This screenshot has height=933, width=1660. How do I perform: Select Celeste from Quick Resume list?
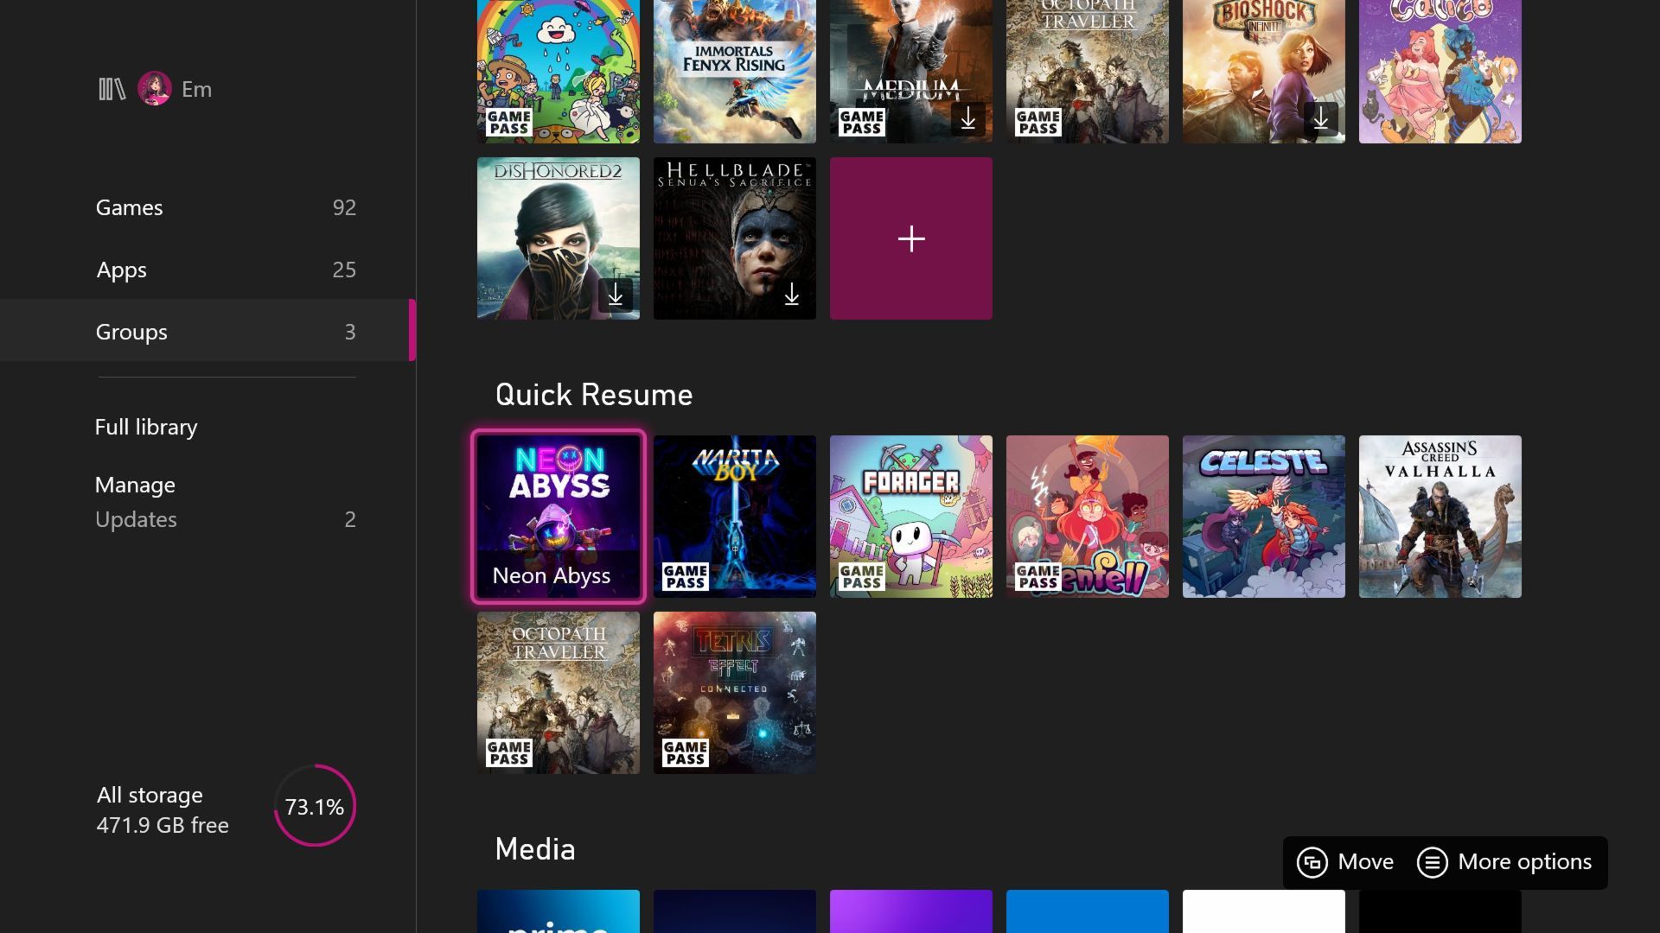(1263, 516)
